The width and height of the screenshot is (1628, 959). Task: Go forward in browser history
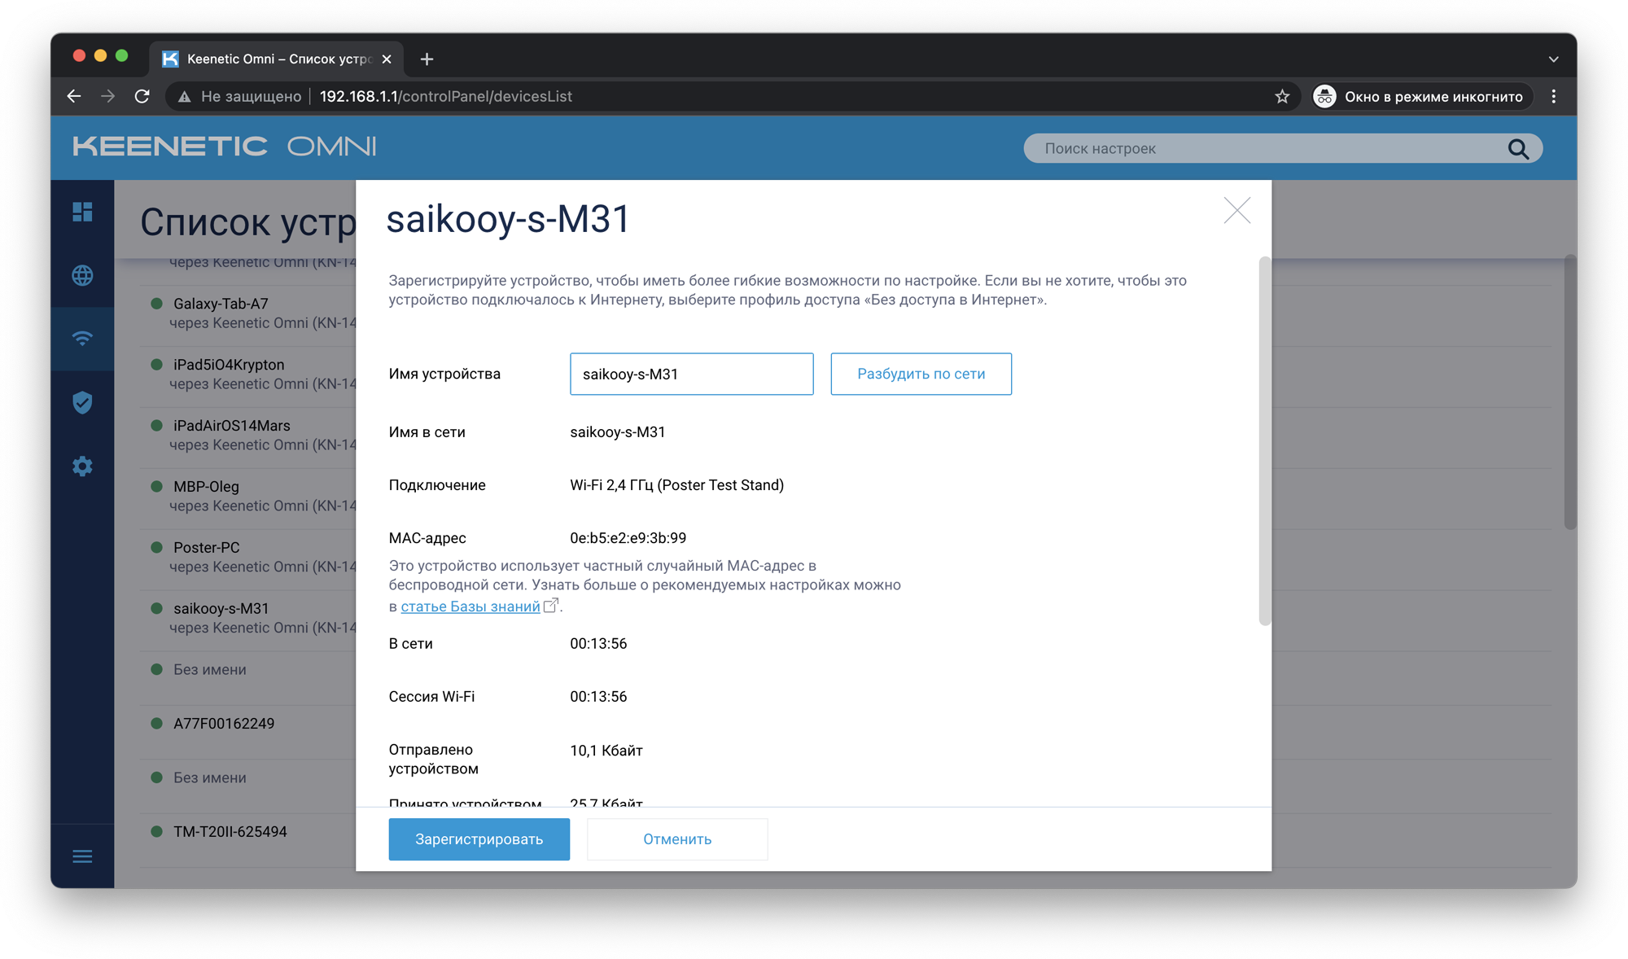108,97
